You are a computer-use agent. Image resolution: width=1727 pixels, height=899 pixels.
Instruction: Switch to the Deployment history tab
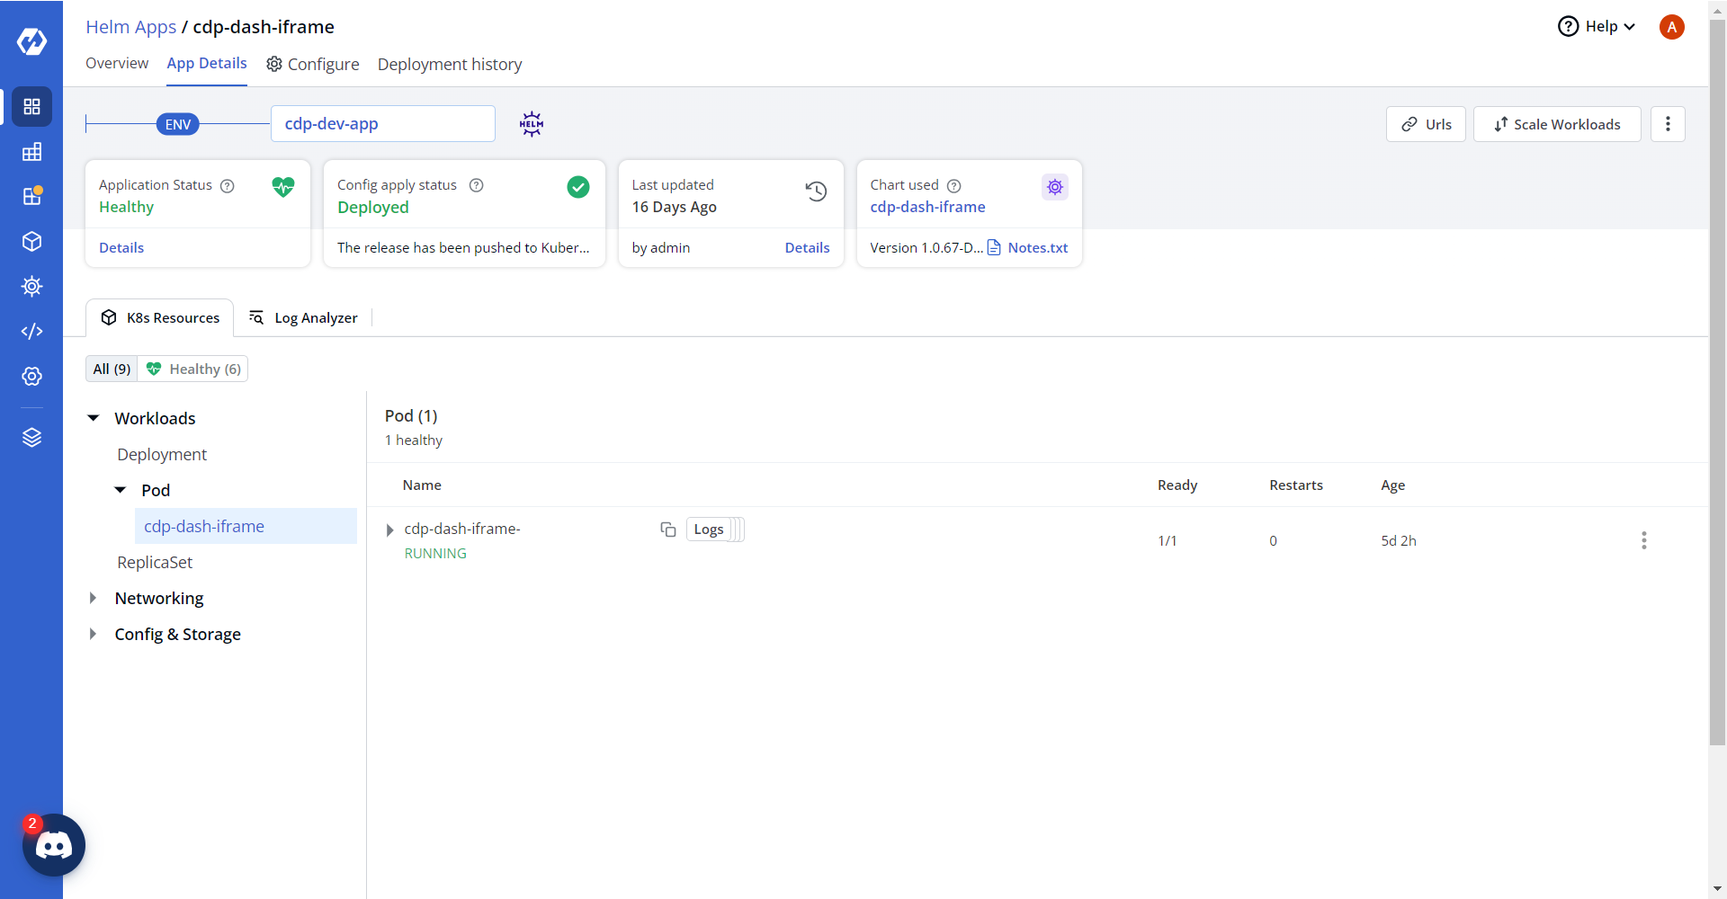[449, 65]
